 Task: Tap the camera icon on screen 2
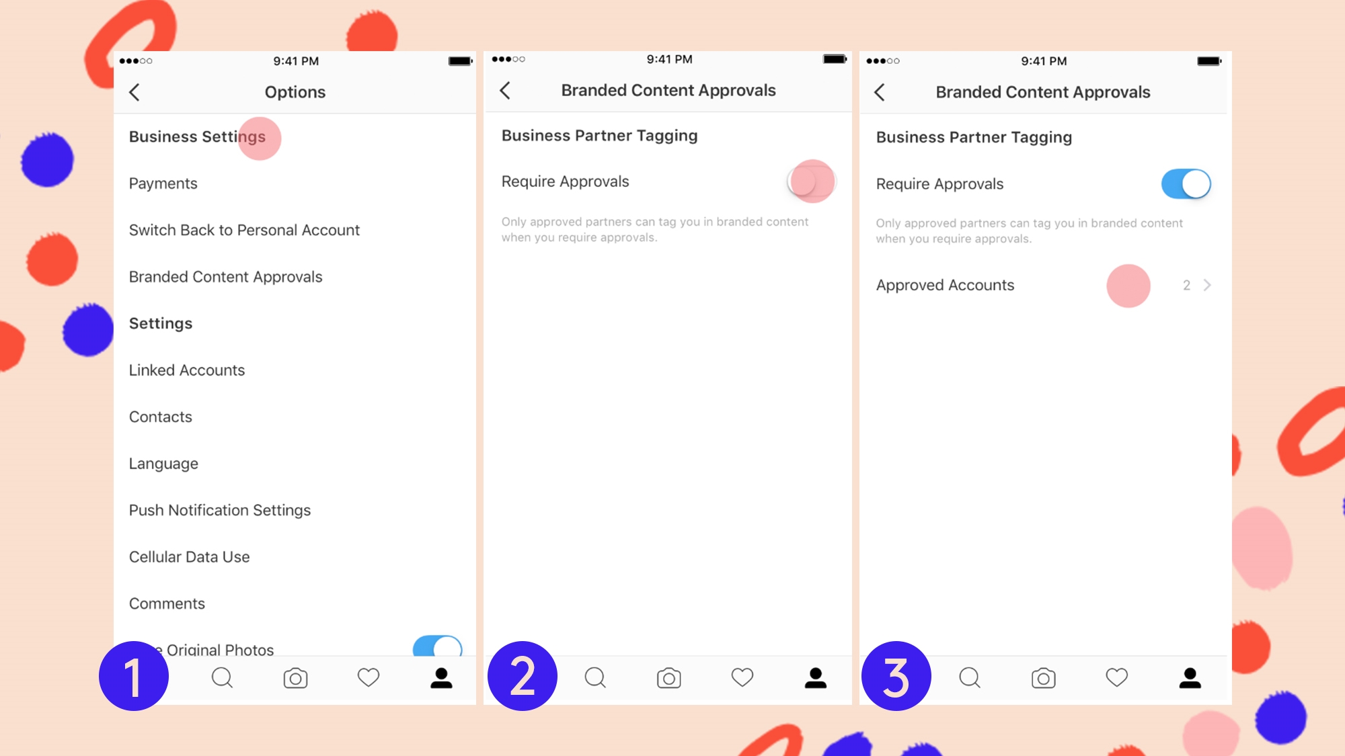(670, 677)
